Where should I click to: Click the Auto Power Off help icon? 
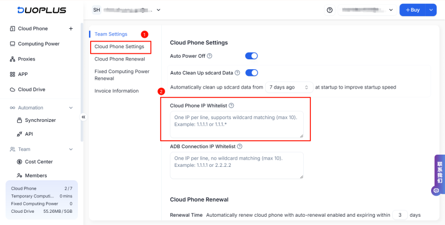[210, 56]
